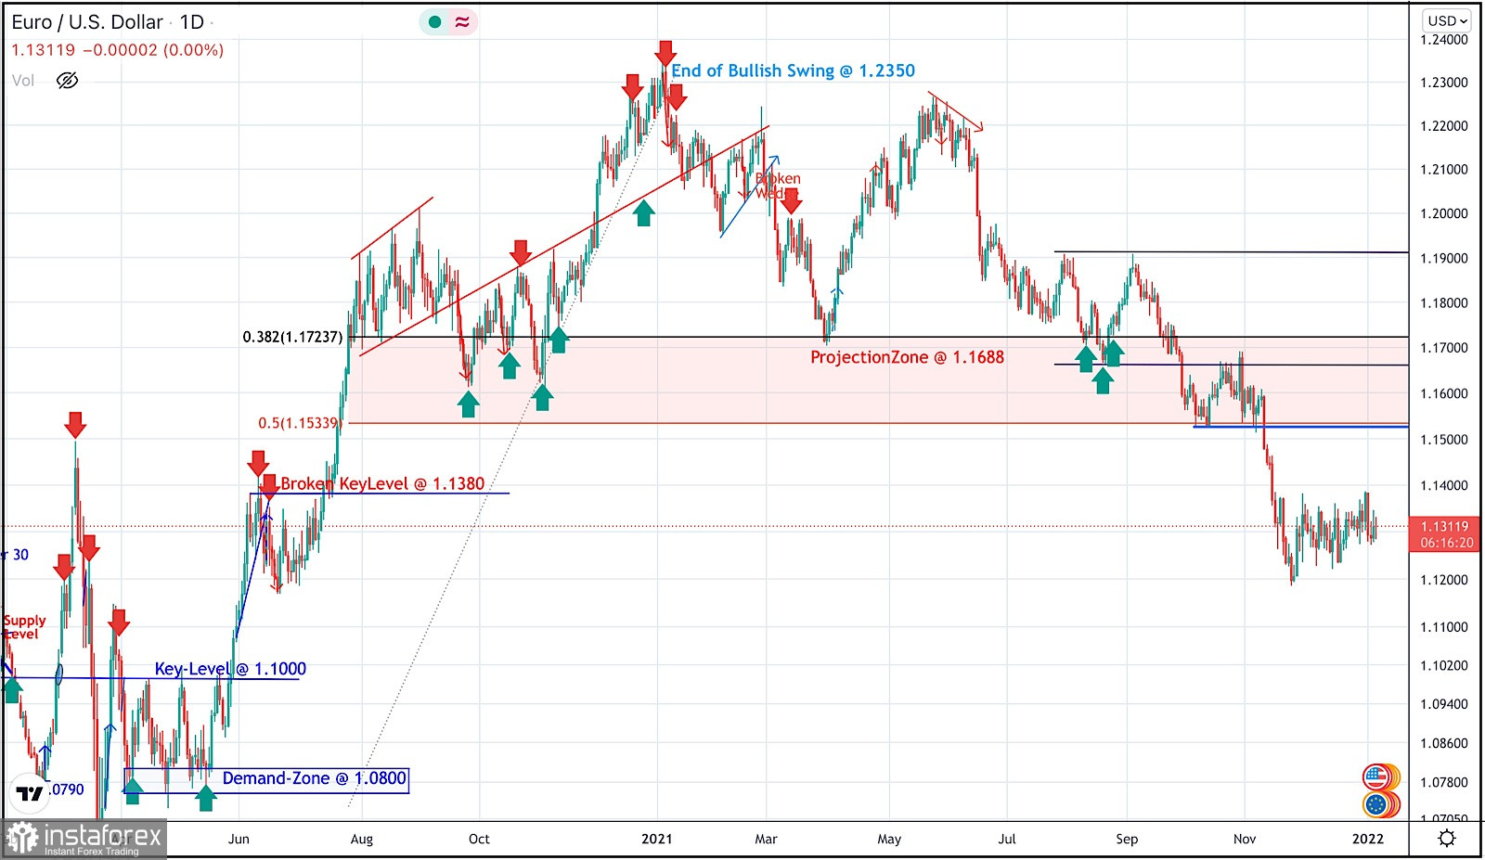
Task: Click the TradingView logo icon
Action: click(x=30, y=794)
